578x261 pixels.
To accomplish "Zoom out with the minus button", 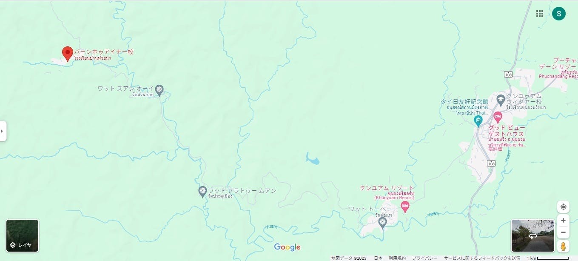I will tap(564, 232).
